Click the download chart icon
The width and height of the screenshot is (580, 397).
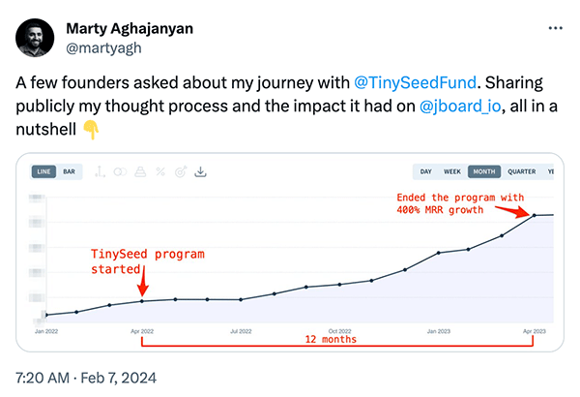tap(200, 171)
